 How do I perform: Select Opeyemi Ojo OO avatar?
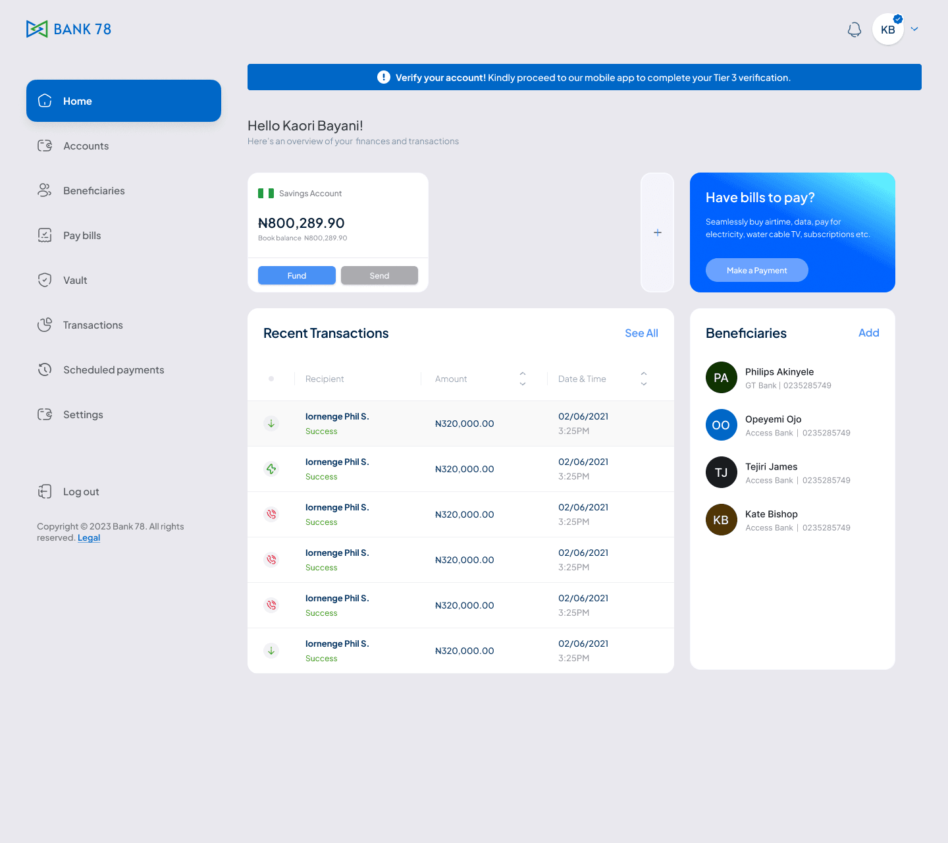[722, 425]
